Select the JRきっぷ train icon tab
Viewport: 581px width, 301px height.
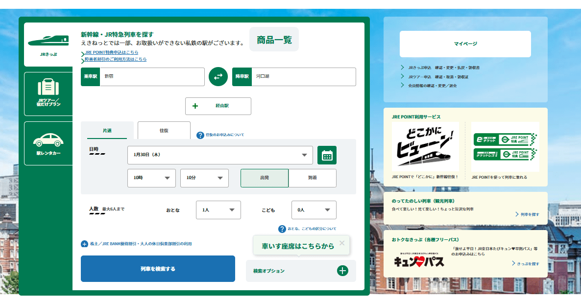(x=48, y=45)
